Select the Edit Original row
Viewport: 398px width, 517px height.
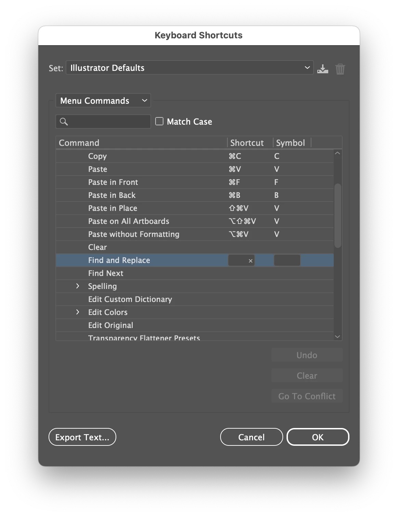click(x=195, y=325)
